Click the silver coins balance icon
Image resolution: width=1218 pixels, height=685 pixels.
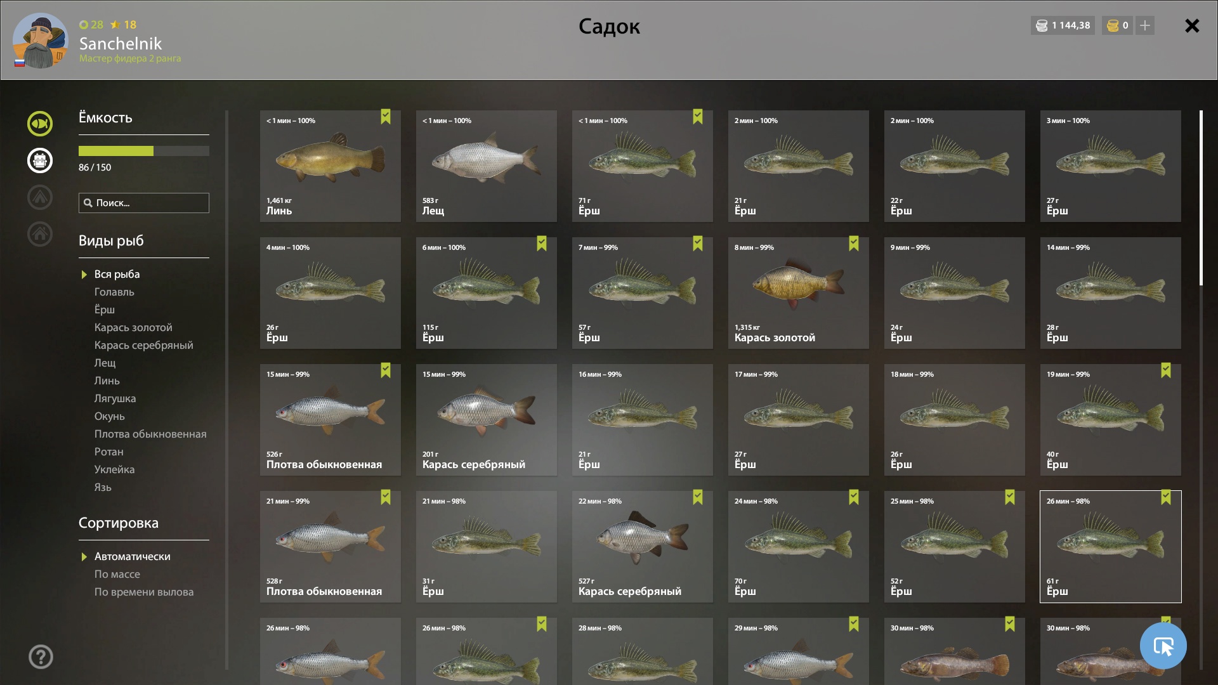pyautogui.click(x=1042, y=25)
